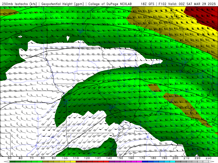Select the bright red swatch before 140
Image resolution: width=218 pixels, height=163 pixels.
pos(106,161)
